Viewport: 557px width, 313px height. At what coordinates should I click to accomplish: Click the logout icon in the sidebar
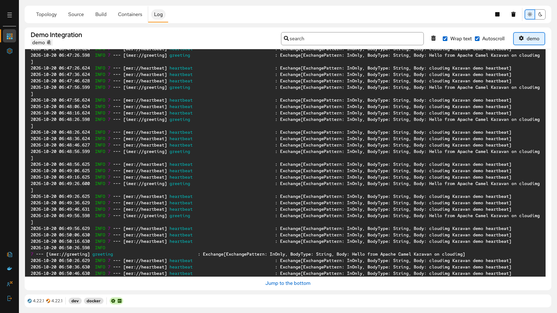[x=10, y=298]
